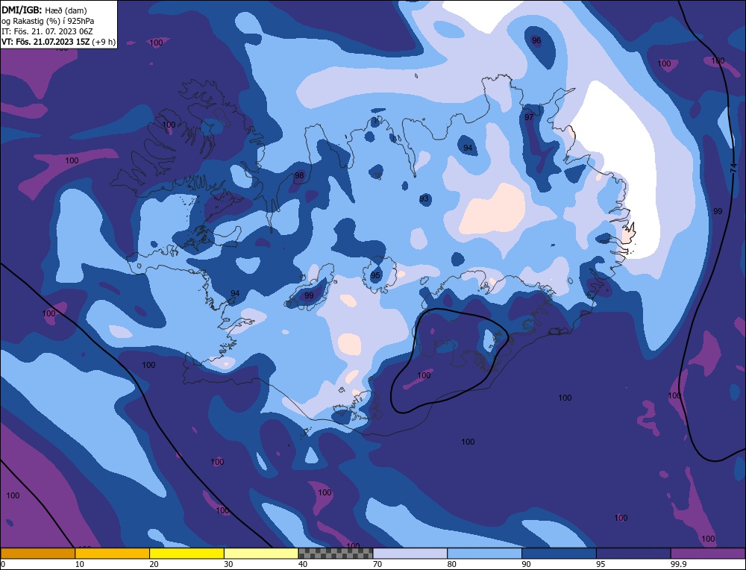Select the bright yellow 20–30 legend swatch

coord(186,554)
